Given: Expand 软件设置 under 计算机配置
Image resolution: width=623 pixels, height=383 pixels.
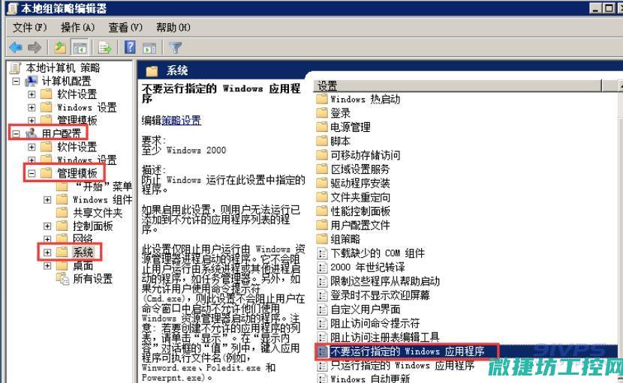Looking at the screenshot, I should coord(32,94).
